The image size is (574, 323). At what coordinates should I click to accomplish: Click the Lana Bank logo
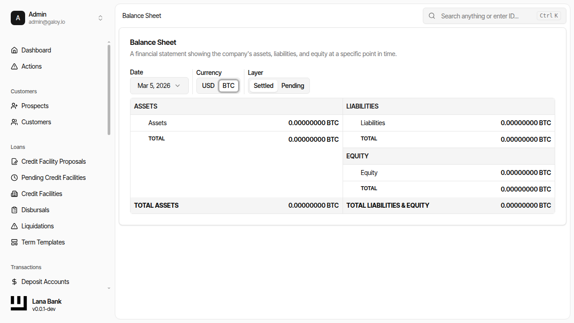19,303
